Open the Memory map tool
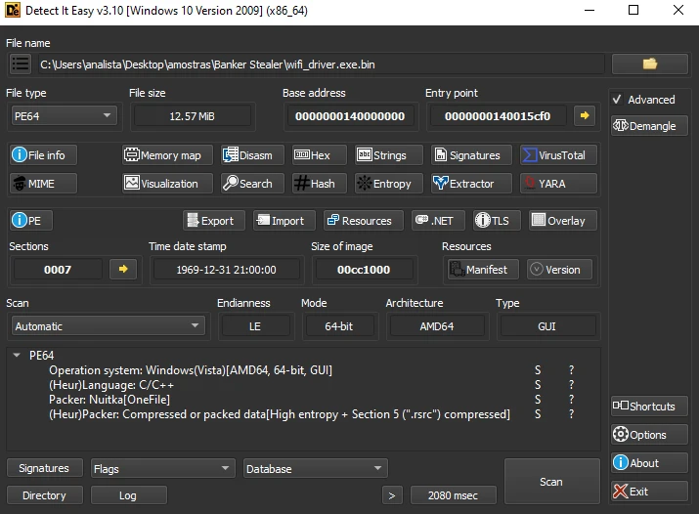 [162, 155]
